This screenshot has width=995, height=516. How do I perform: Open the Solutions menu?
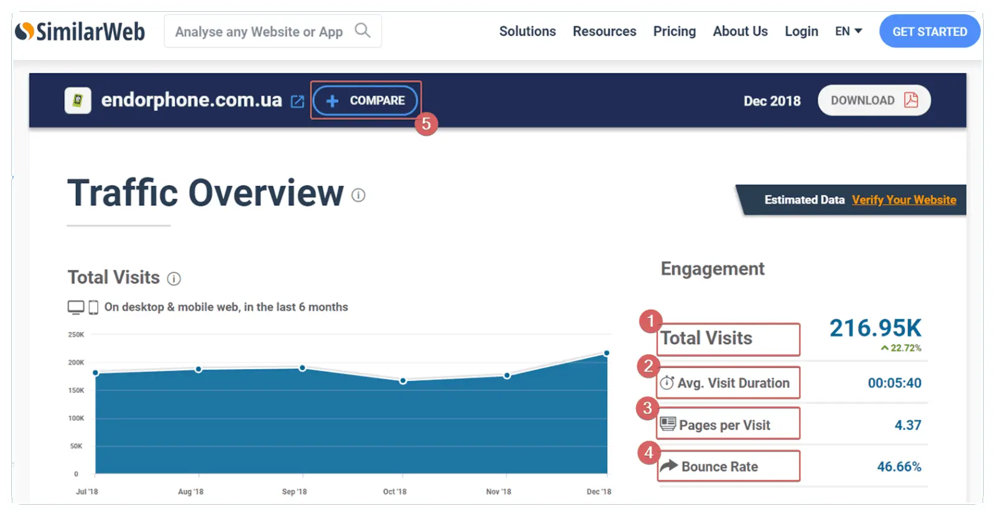[x=527, y=31]
